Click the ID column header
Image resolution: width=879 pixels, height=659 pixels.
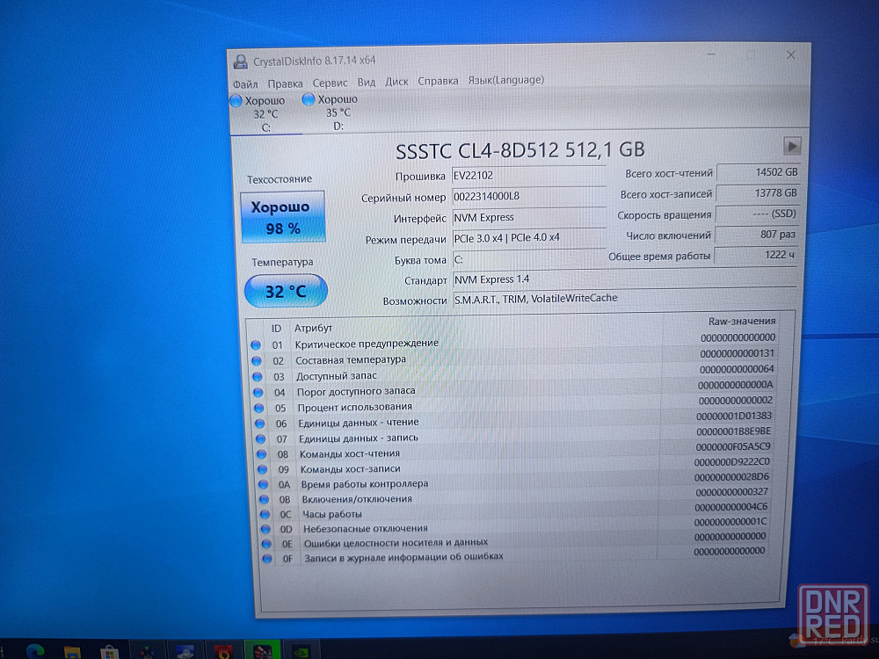coord(276,329)
